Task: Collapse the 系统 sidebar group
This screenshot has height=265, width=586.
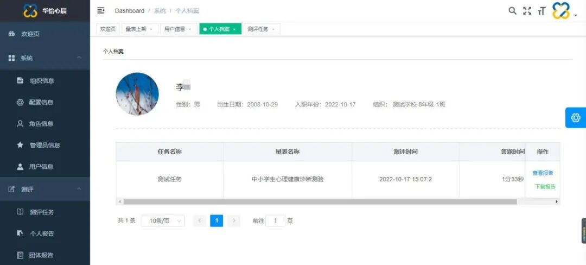Action: [45, 58]
